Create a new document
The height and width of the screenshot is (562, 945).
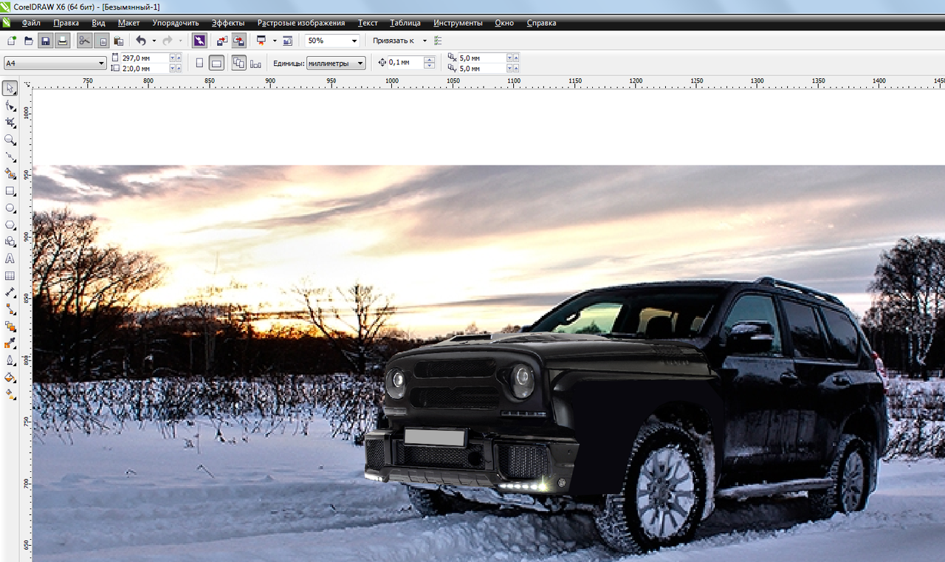point(12,41)
